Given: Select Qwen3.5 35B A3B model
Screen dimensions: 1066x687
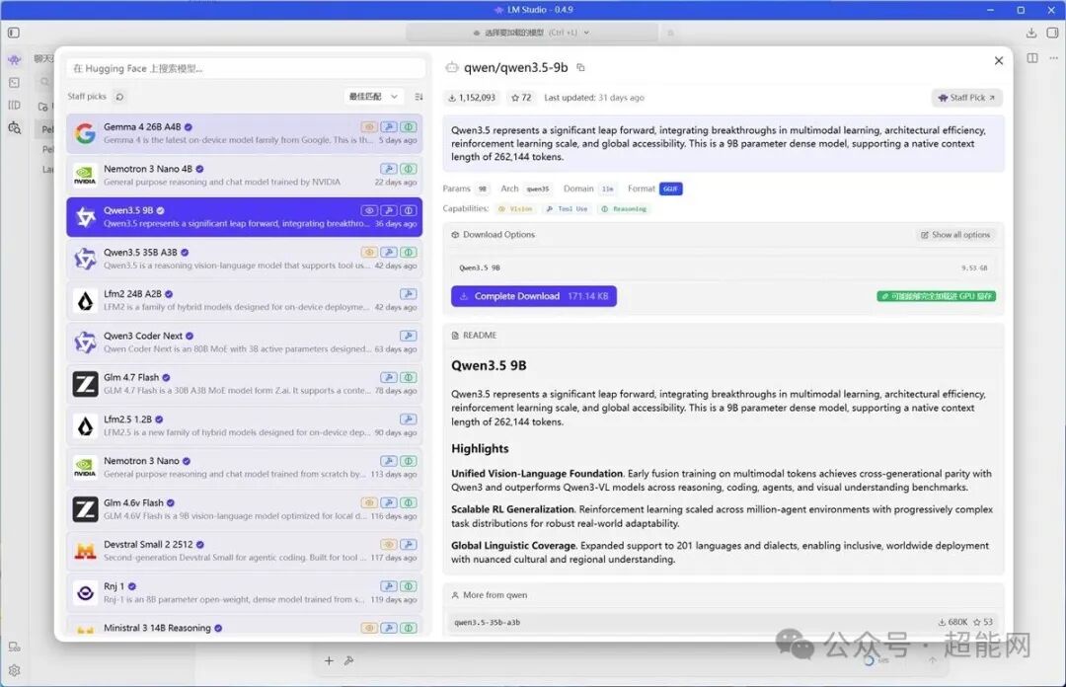Looking at the screenshot, I should [245, 259].
